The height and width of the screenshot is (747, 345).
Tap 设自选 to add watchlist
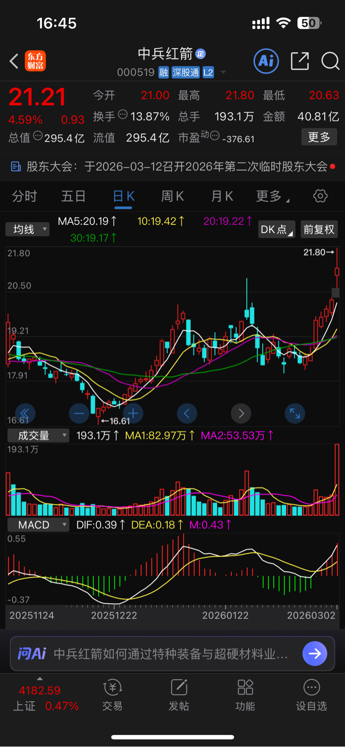tap(311, 695)
